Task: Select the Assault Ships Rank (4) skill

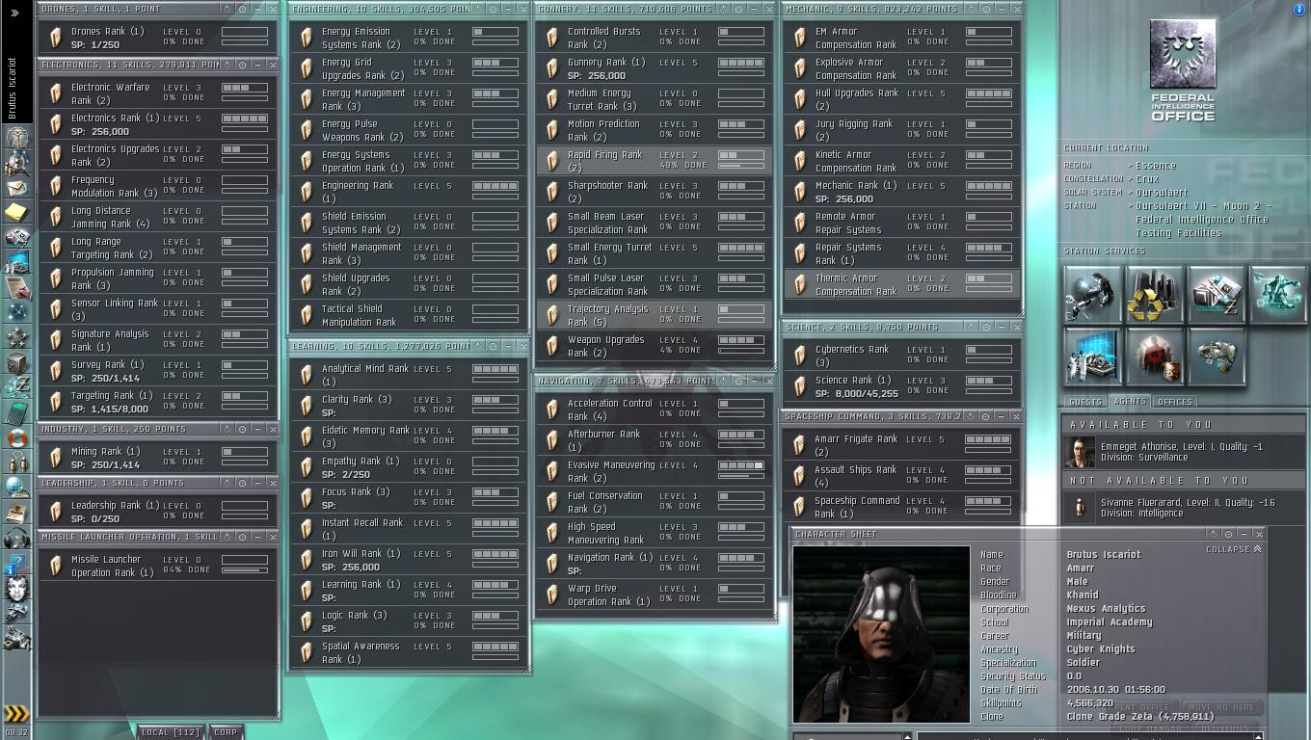Action: click(x=901, y=476)
